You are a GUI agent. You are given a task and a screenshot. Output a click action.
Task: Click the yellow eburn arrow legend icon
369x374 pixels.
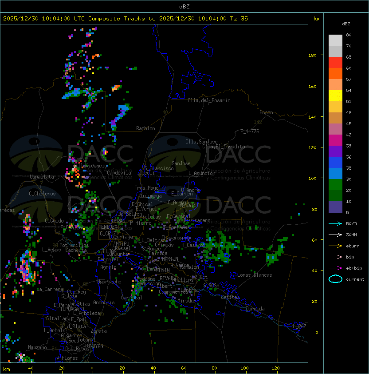pyautogui.click(x=335, y=246)
